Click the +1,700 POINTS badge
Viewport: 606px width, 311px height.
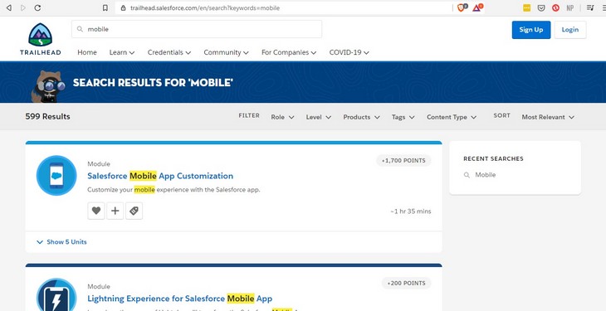(403, 160)
